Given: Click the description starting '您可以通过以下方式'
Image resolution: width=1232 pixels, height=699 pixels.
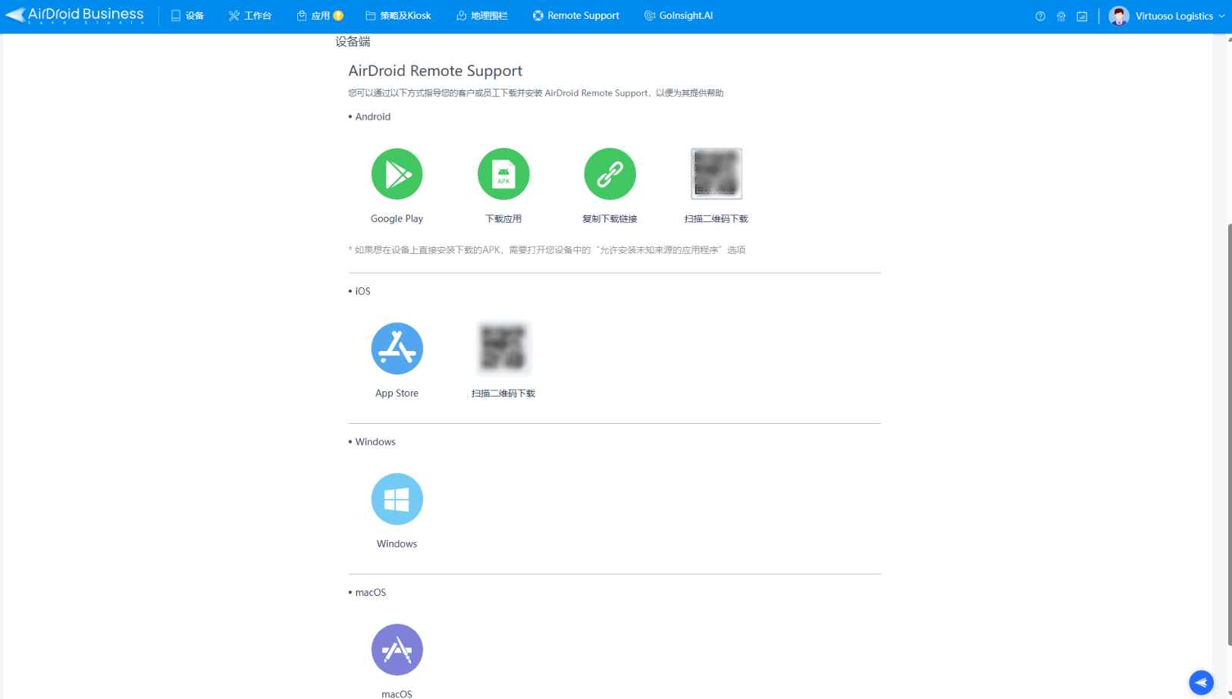Looking at the screenshot, I should click(x=536, y=93).
